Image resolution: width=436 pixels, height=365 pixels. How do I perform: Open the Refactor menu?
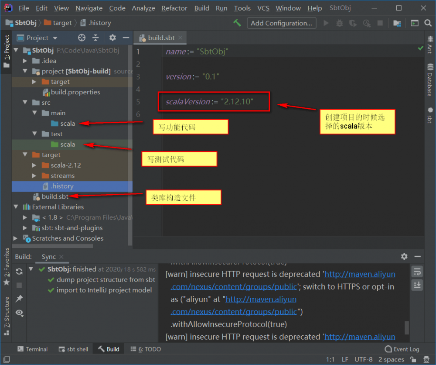[x=174, y=8]
